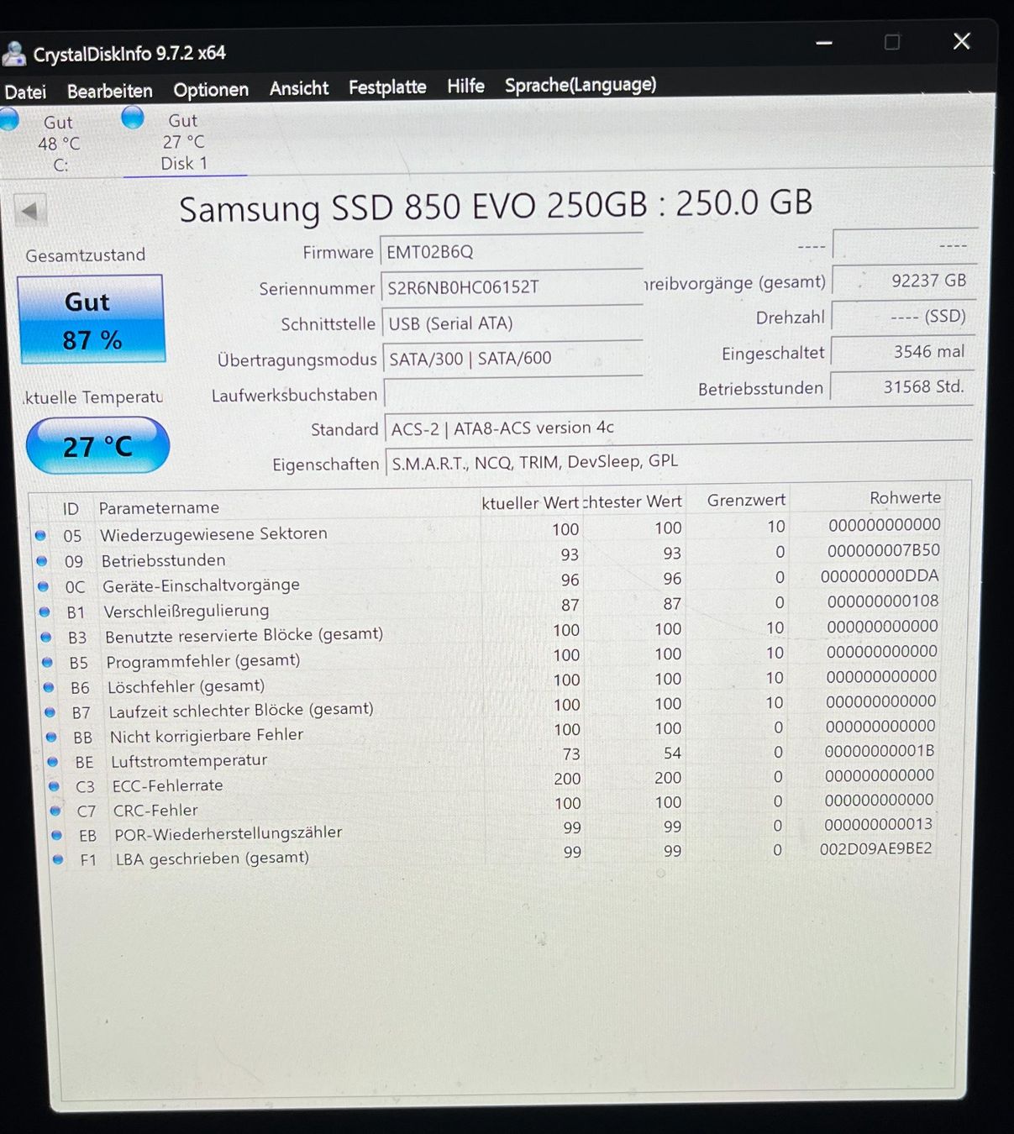Viewport: 1014px width, 1134px height.
Task: Click the status dot for CRC-Fehler
Action: pos(55,811)
